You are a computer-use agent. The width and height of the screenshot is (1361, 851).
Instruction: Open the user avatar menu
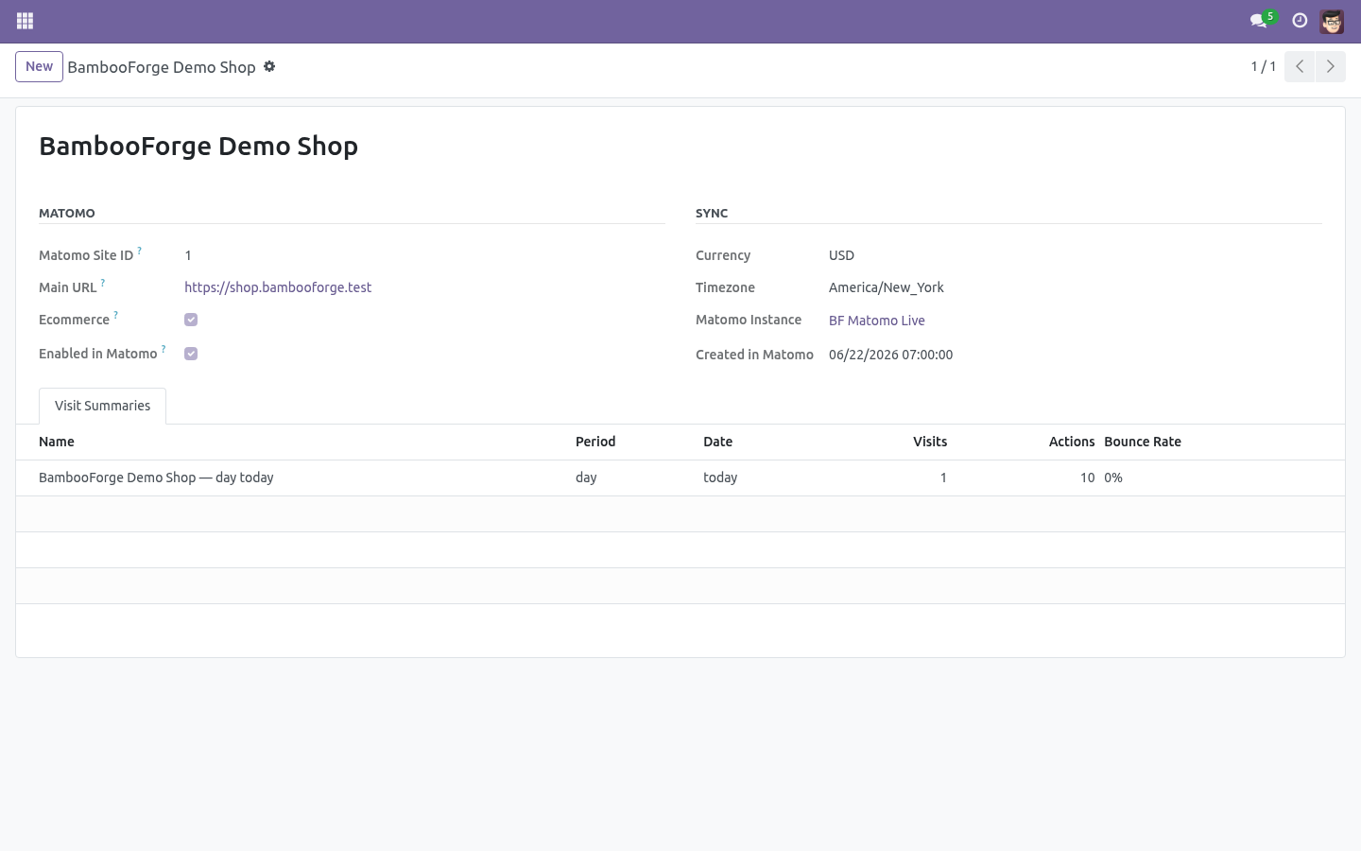coord(1332,21)
